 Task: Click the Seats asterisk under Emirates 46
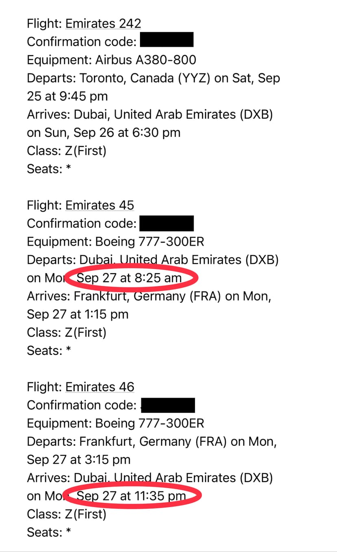tap(68, 532)
